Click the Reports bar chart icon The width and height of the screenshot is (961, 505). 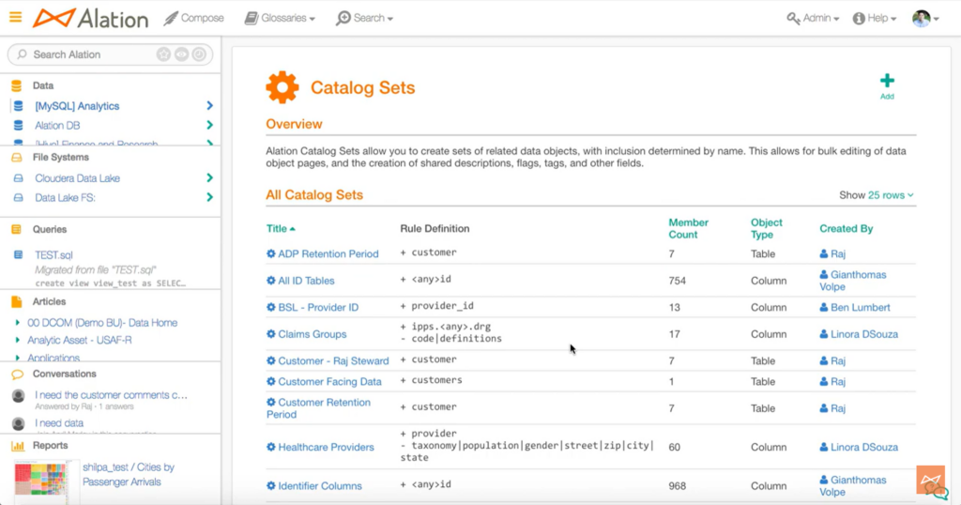(x=17, y=446)
